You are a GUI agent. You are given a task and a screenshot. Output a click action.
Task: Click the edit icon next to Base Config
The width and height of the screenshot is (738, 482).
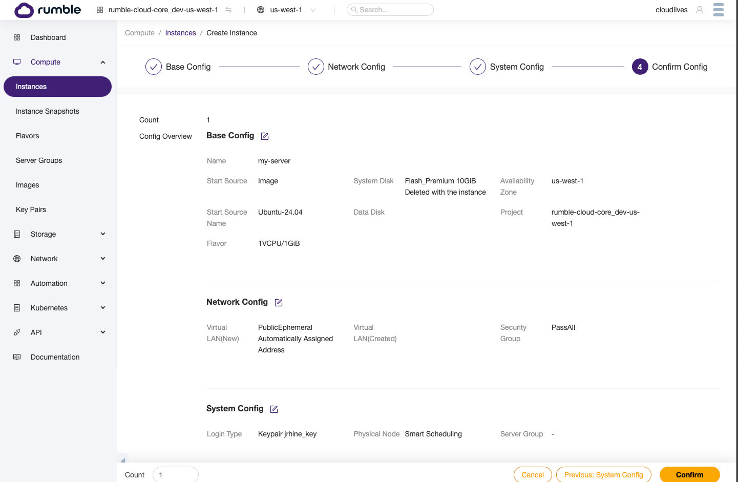265,136
